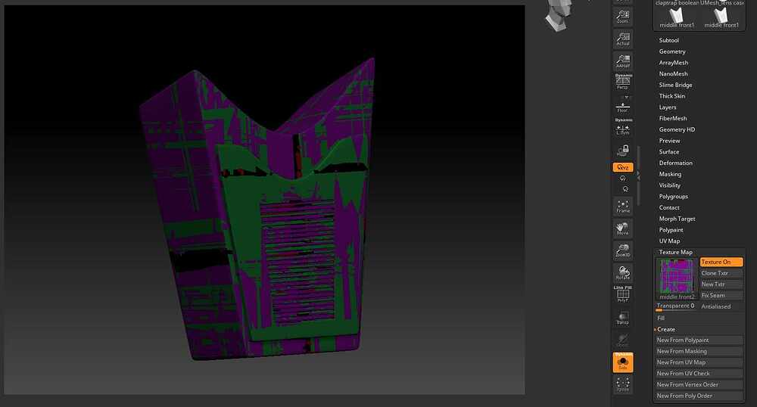Click the Frame mesh icon
Viewport: 757px width, 407px height.
(x=623, y=206)
